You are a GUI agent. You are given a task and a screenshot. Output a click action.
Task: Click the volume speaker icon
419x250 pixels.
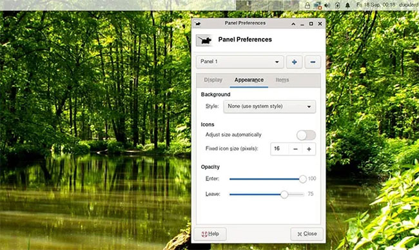[x=327, y=5]
